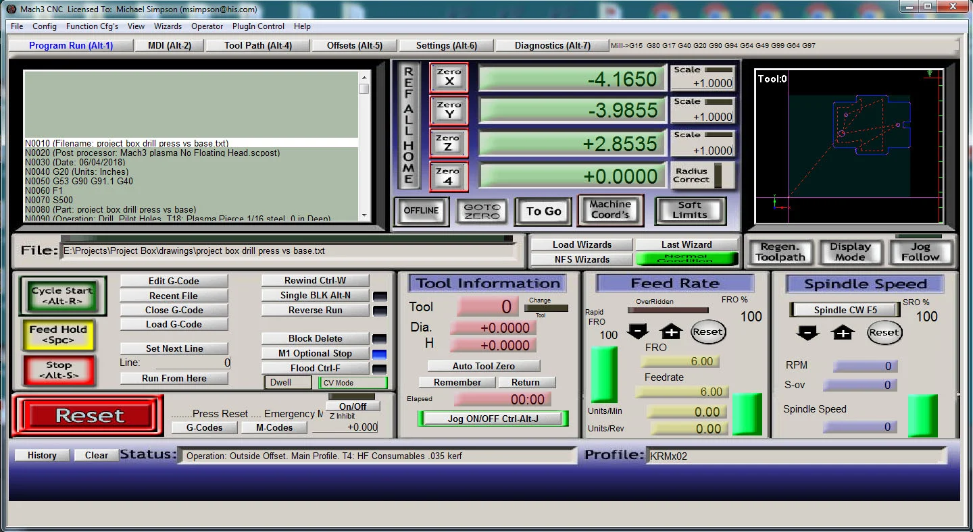Click the REF ALL HOME vertical button
The height and width of the screenshot is (532, 973).
[x=408, y=126]
